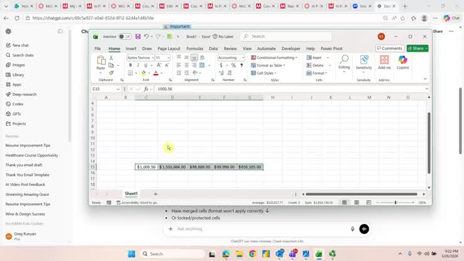
Task: Toggle italic formatting
Action: (138, 65)
